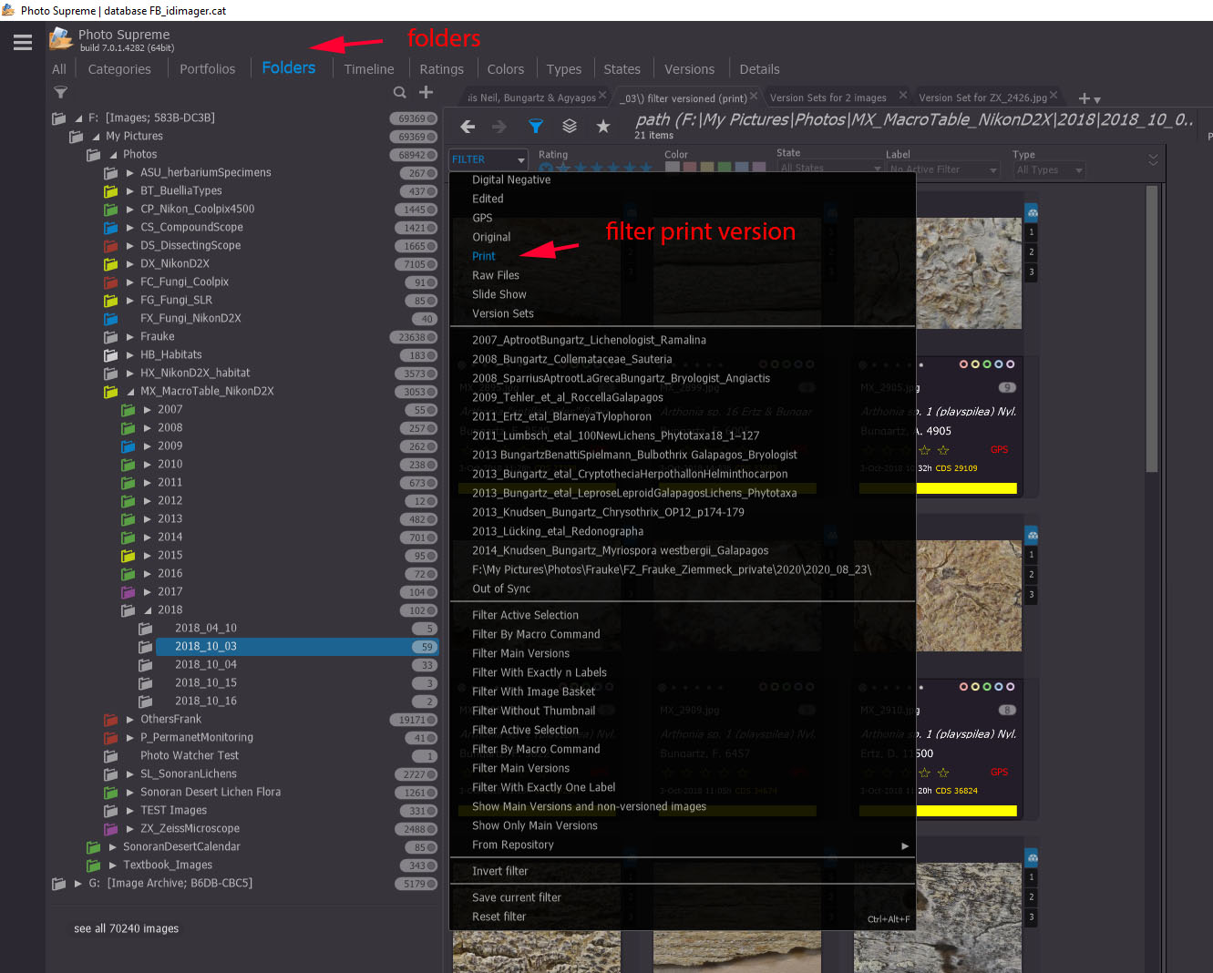Toggle the purple color label on the MX_2905.jpg card
Screen dimensions: 1213x973
(x=1010, y=364)
